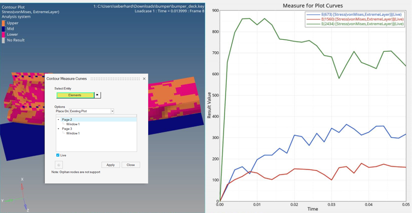The image size is (412, 213).
Task: Click the Apply button
Action: tap(111, 165)
